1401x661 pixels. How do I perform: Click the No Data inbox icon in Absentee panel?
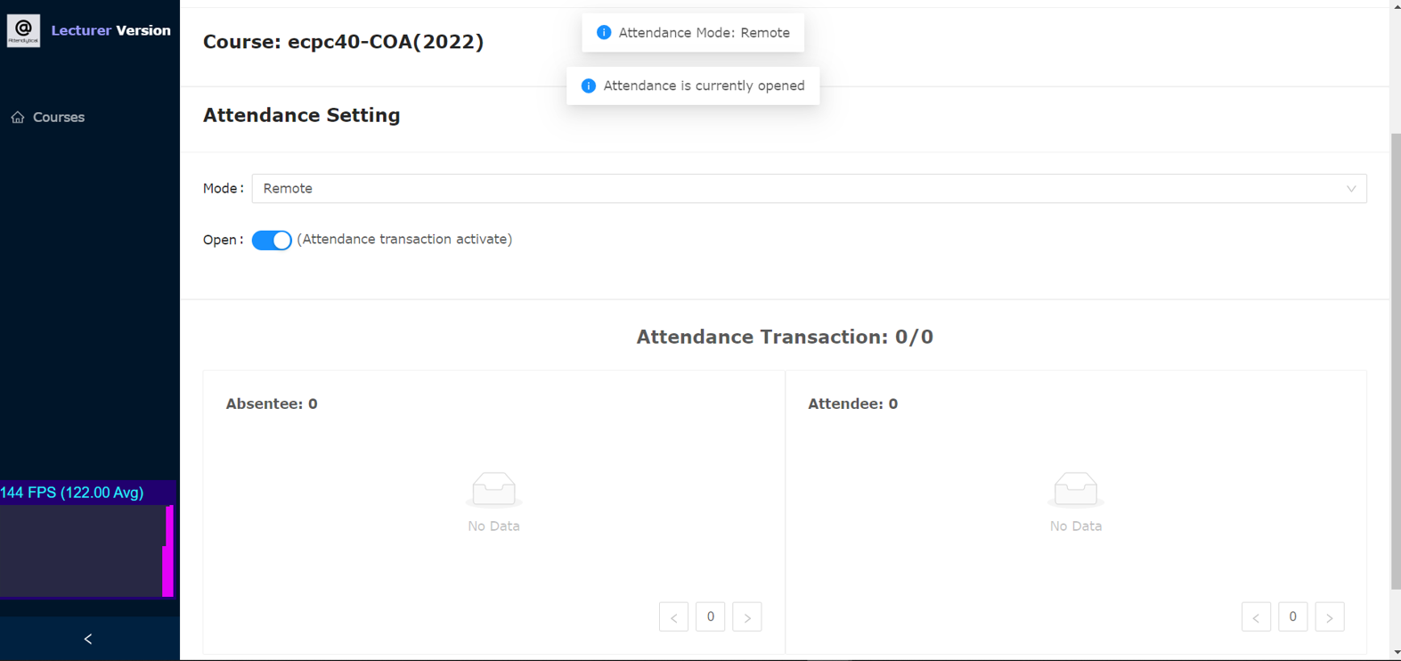pos(493,489)
